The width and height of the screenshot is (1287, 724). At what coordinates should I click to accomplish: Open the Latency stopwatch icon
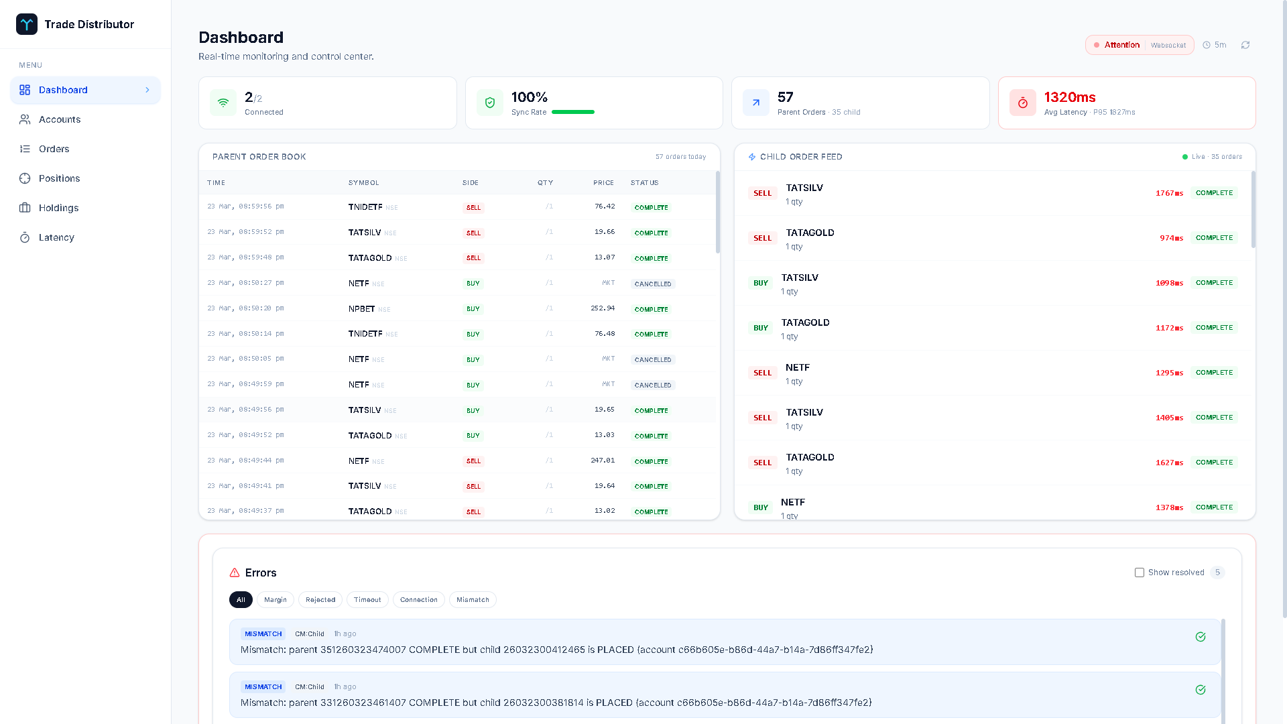(x=25, y=237)
